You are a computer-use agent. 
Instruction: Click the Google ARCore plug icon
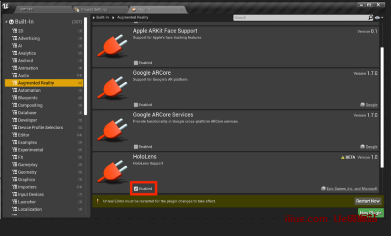[x=112, y=88]
